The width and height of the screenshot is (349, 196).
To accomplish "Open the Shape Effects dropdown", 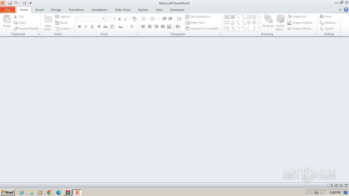I will pos(300,29).
